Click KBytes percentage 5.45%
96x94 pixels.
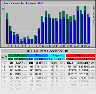[x=92, y=63]
